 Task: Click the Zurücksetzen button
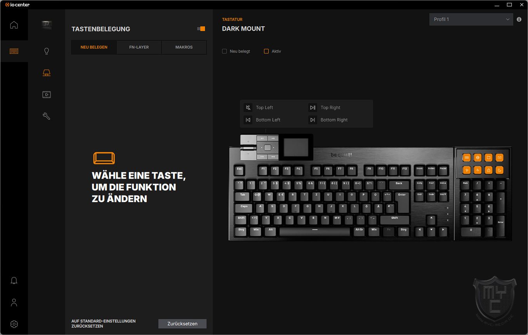pos(182,324)
